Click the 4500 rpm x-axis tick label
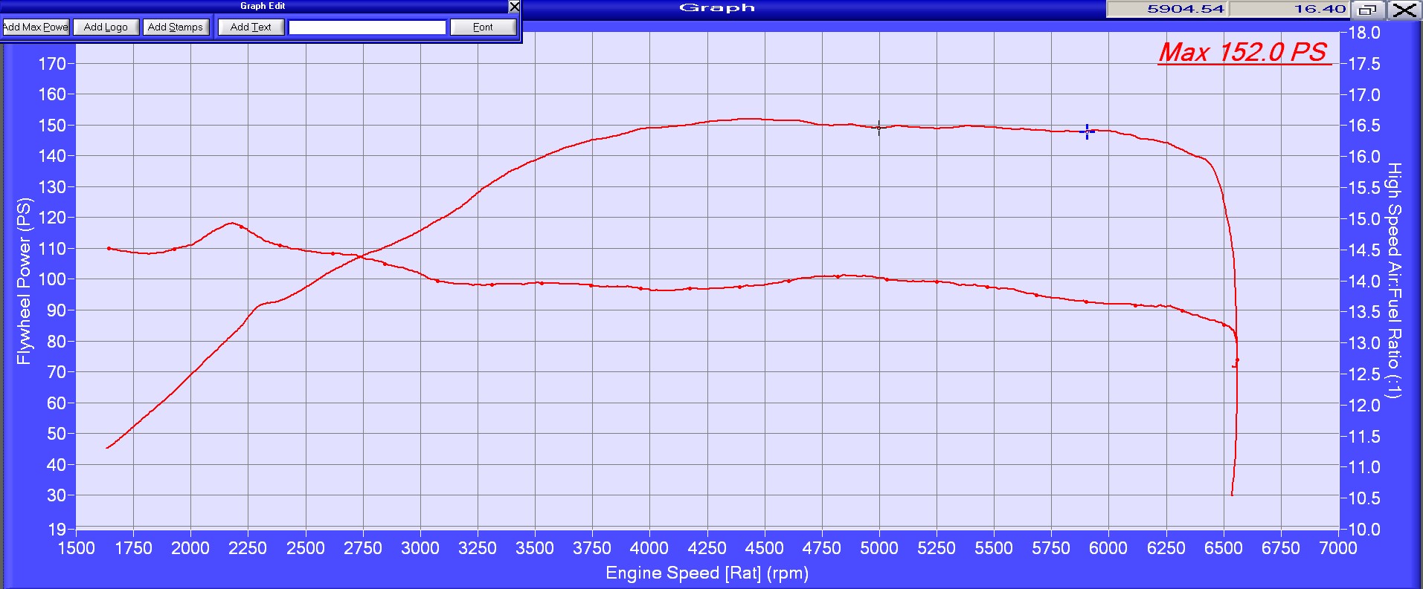Image resolution: width=1423 pixels, height=589 pixels. pos(765,548)
